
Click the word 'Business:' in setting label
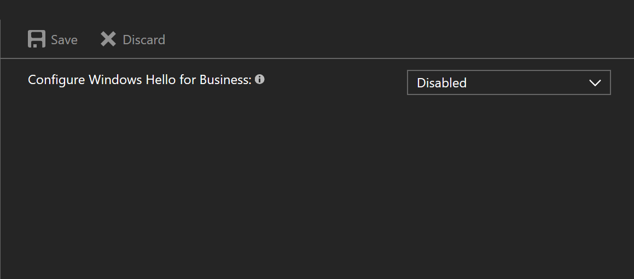pos(225,80)
